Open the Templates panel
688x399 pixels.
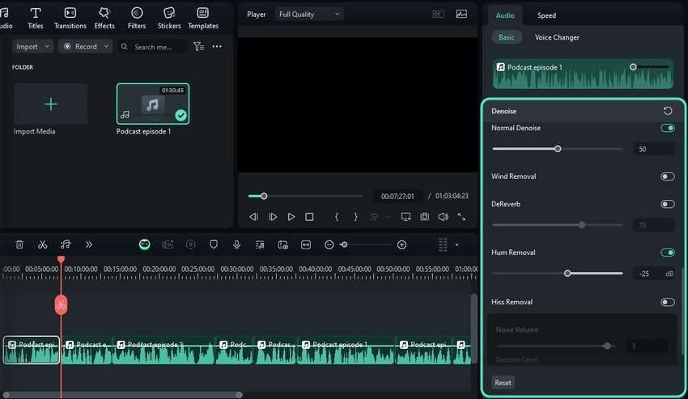(x=202, y=18)
